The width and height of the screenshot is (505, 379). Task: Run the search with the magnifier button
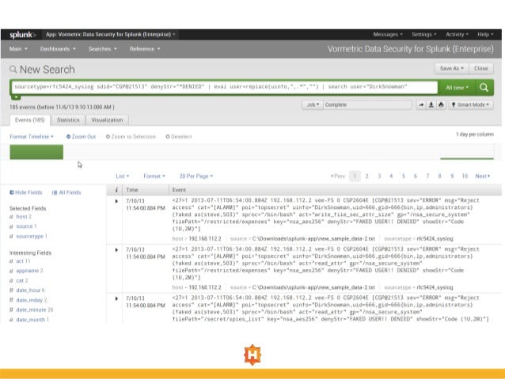click(x=484, y=87)
